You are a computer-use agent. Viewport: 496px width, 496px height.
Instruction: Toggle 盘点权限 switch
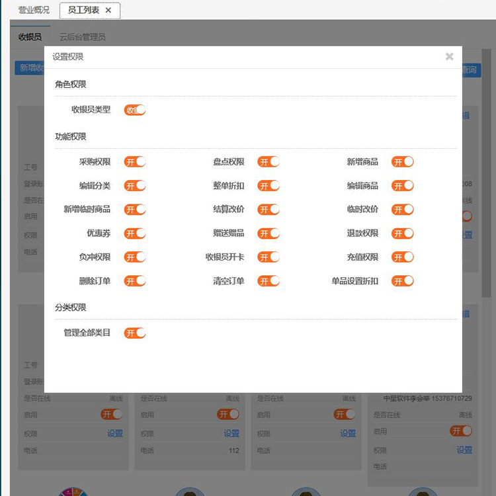pos(269,162)
